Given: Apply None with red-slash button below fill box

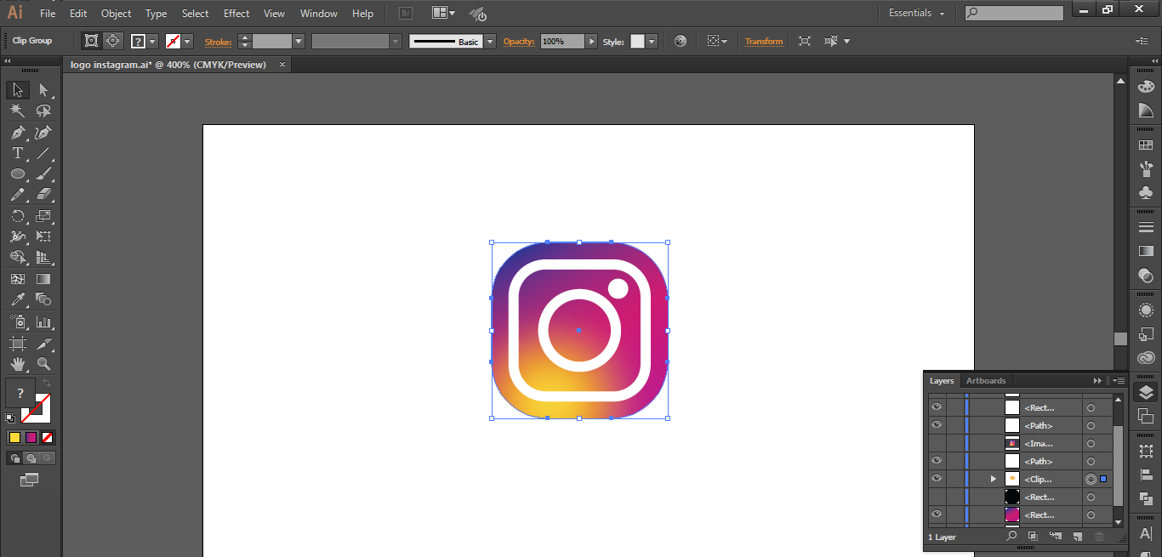Looking at the screenshot, I should 48,437.
